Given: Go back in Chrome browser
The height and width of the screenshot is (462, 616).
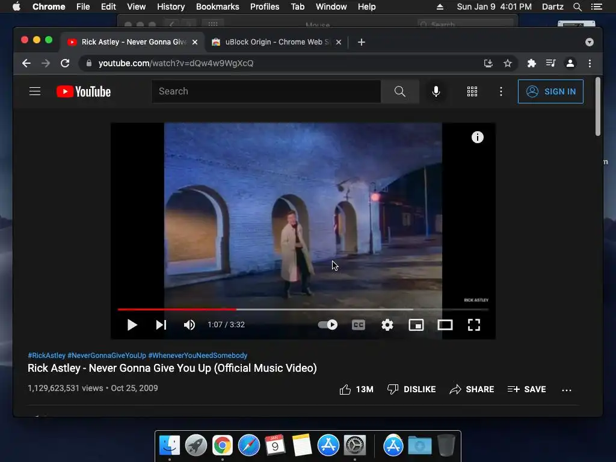Looking at the screenshot, I should (26, 63).
